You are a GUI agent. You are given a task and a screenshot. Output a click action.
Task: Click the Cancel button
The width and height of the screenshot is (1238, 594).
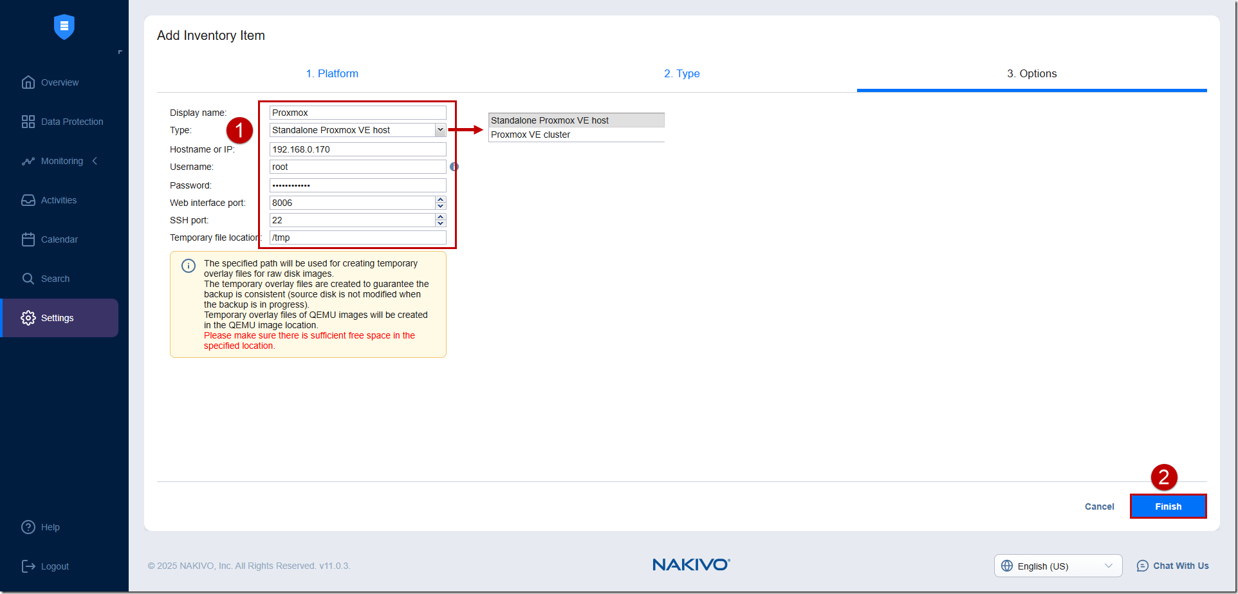coord(1100,506)
